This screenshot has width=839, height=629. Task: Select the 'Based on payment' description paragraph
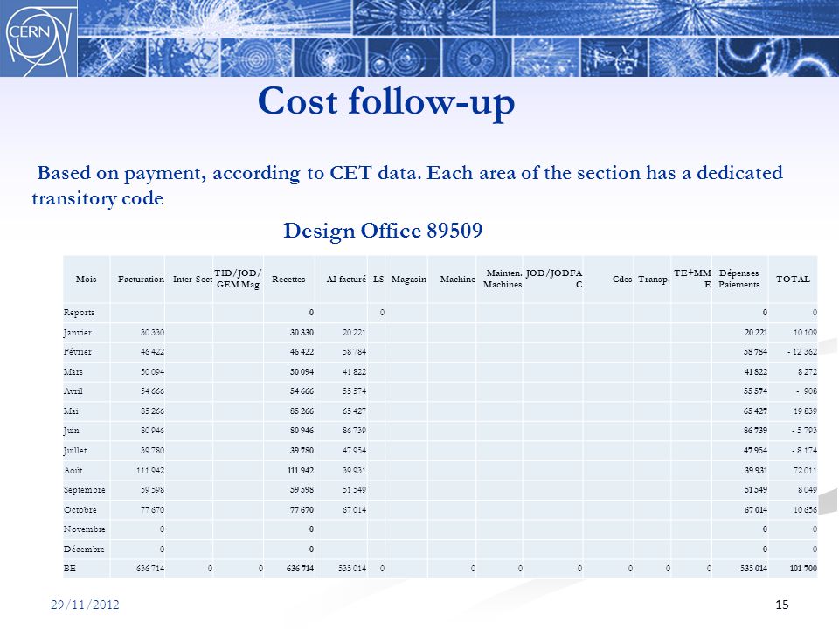[x=408, y=185]
